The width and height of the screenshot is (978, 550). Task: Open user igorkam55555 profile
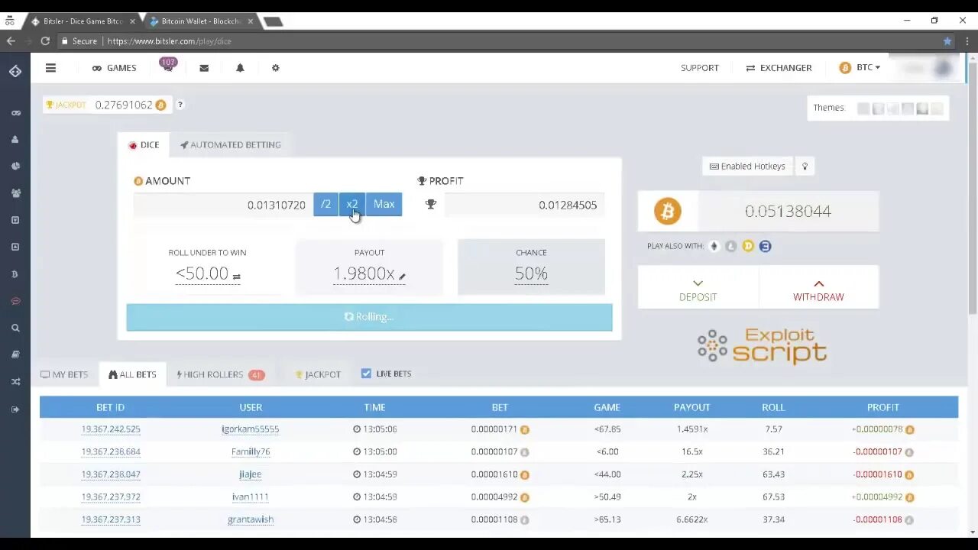click(250, 429)
